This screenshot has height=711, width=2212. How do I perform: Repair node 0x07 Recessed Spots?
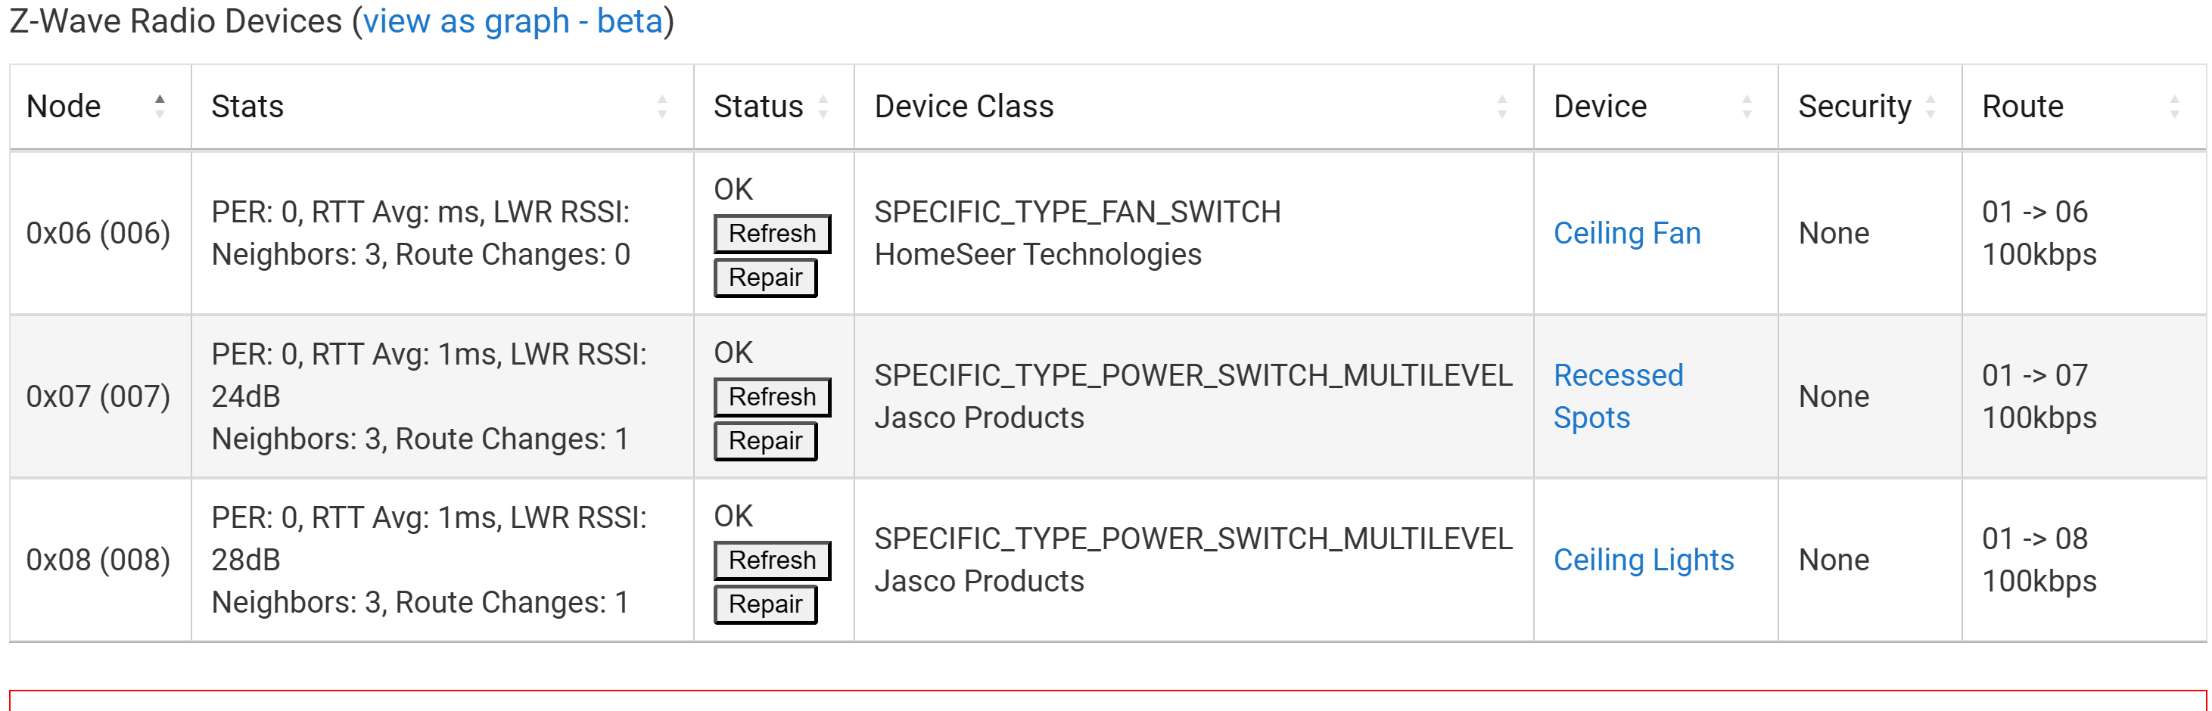(765, 440)
